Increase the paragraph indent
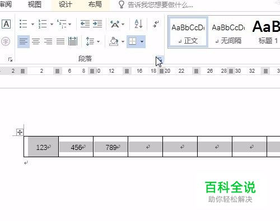The width and height of the screenshot is (280, 221). [97, 24]
